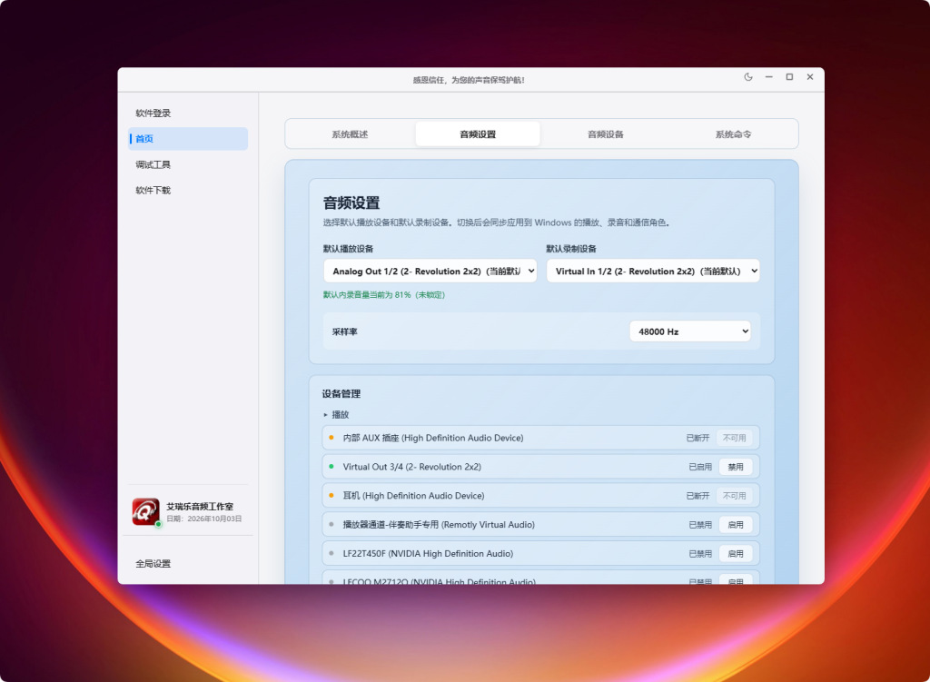Screen dimensions: 930x682
Task: Toggle dark mode moon icon
Action: pos(748,77)
